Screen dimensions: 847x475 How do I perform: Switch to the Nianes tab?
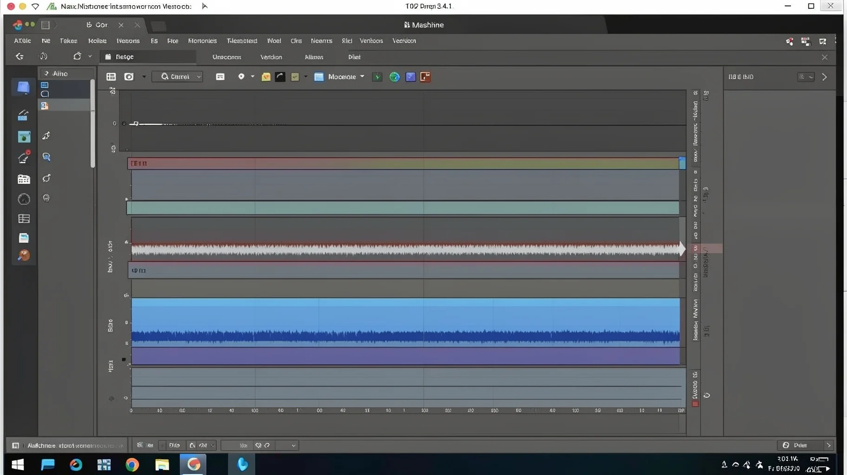(314, 57)
